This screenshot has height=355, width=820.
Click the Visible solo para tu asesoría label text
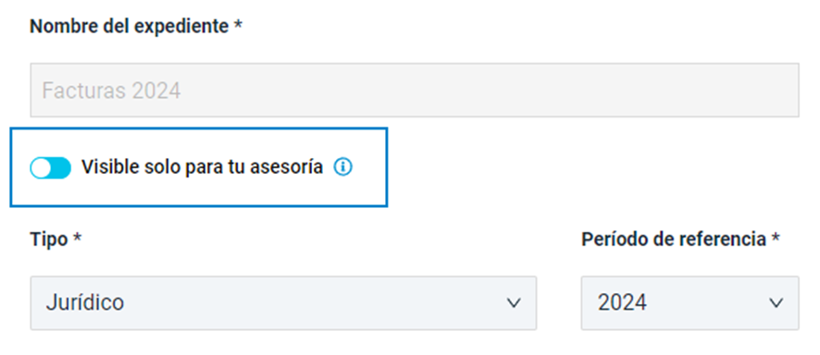coord(202,167)
